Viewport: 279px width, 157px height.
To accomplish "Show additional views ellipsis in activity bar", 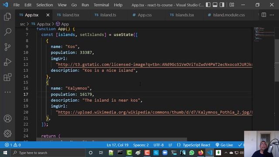I will [x=7, y=92].
